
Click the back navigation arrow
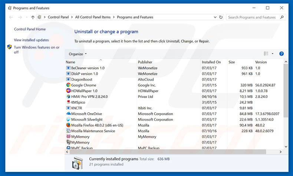11,17
